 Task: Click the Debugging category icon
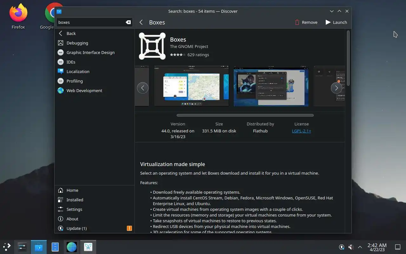[x=61, y=43]
